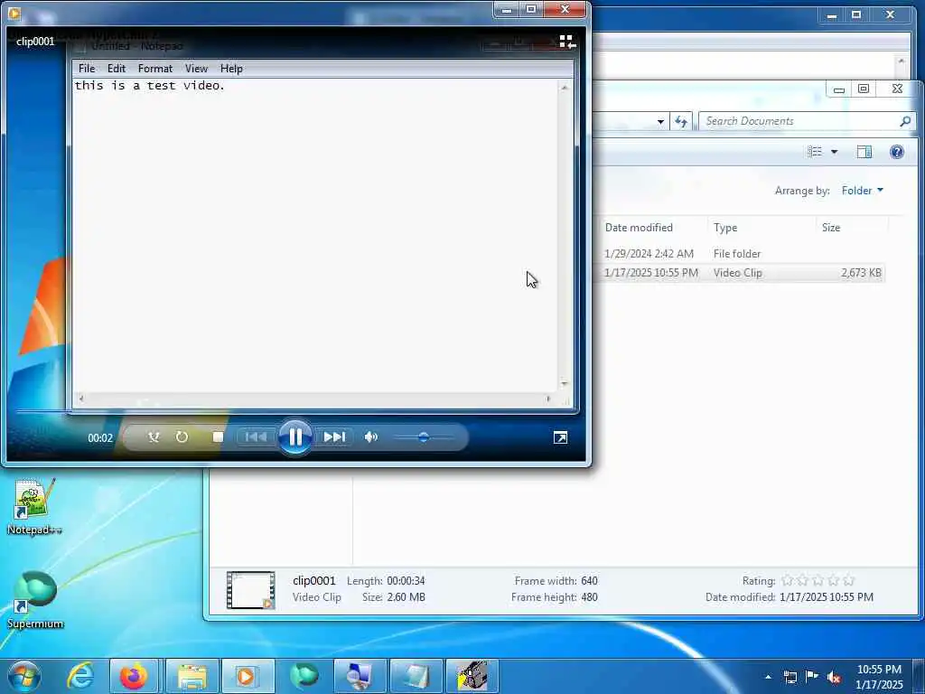Rate clip0001 one star

click(787, 581)
